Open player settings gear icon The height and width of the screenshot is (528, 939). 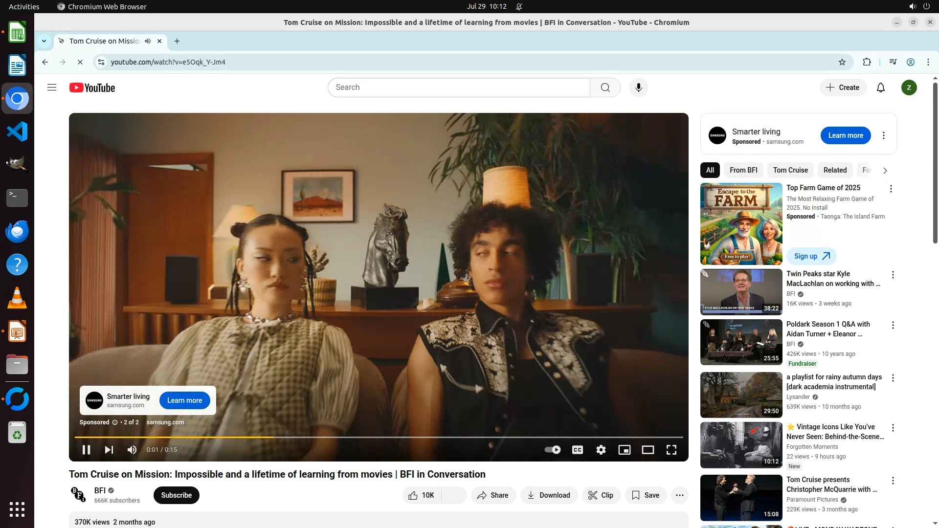[601, 450]
